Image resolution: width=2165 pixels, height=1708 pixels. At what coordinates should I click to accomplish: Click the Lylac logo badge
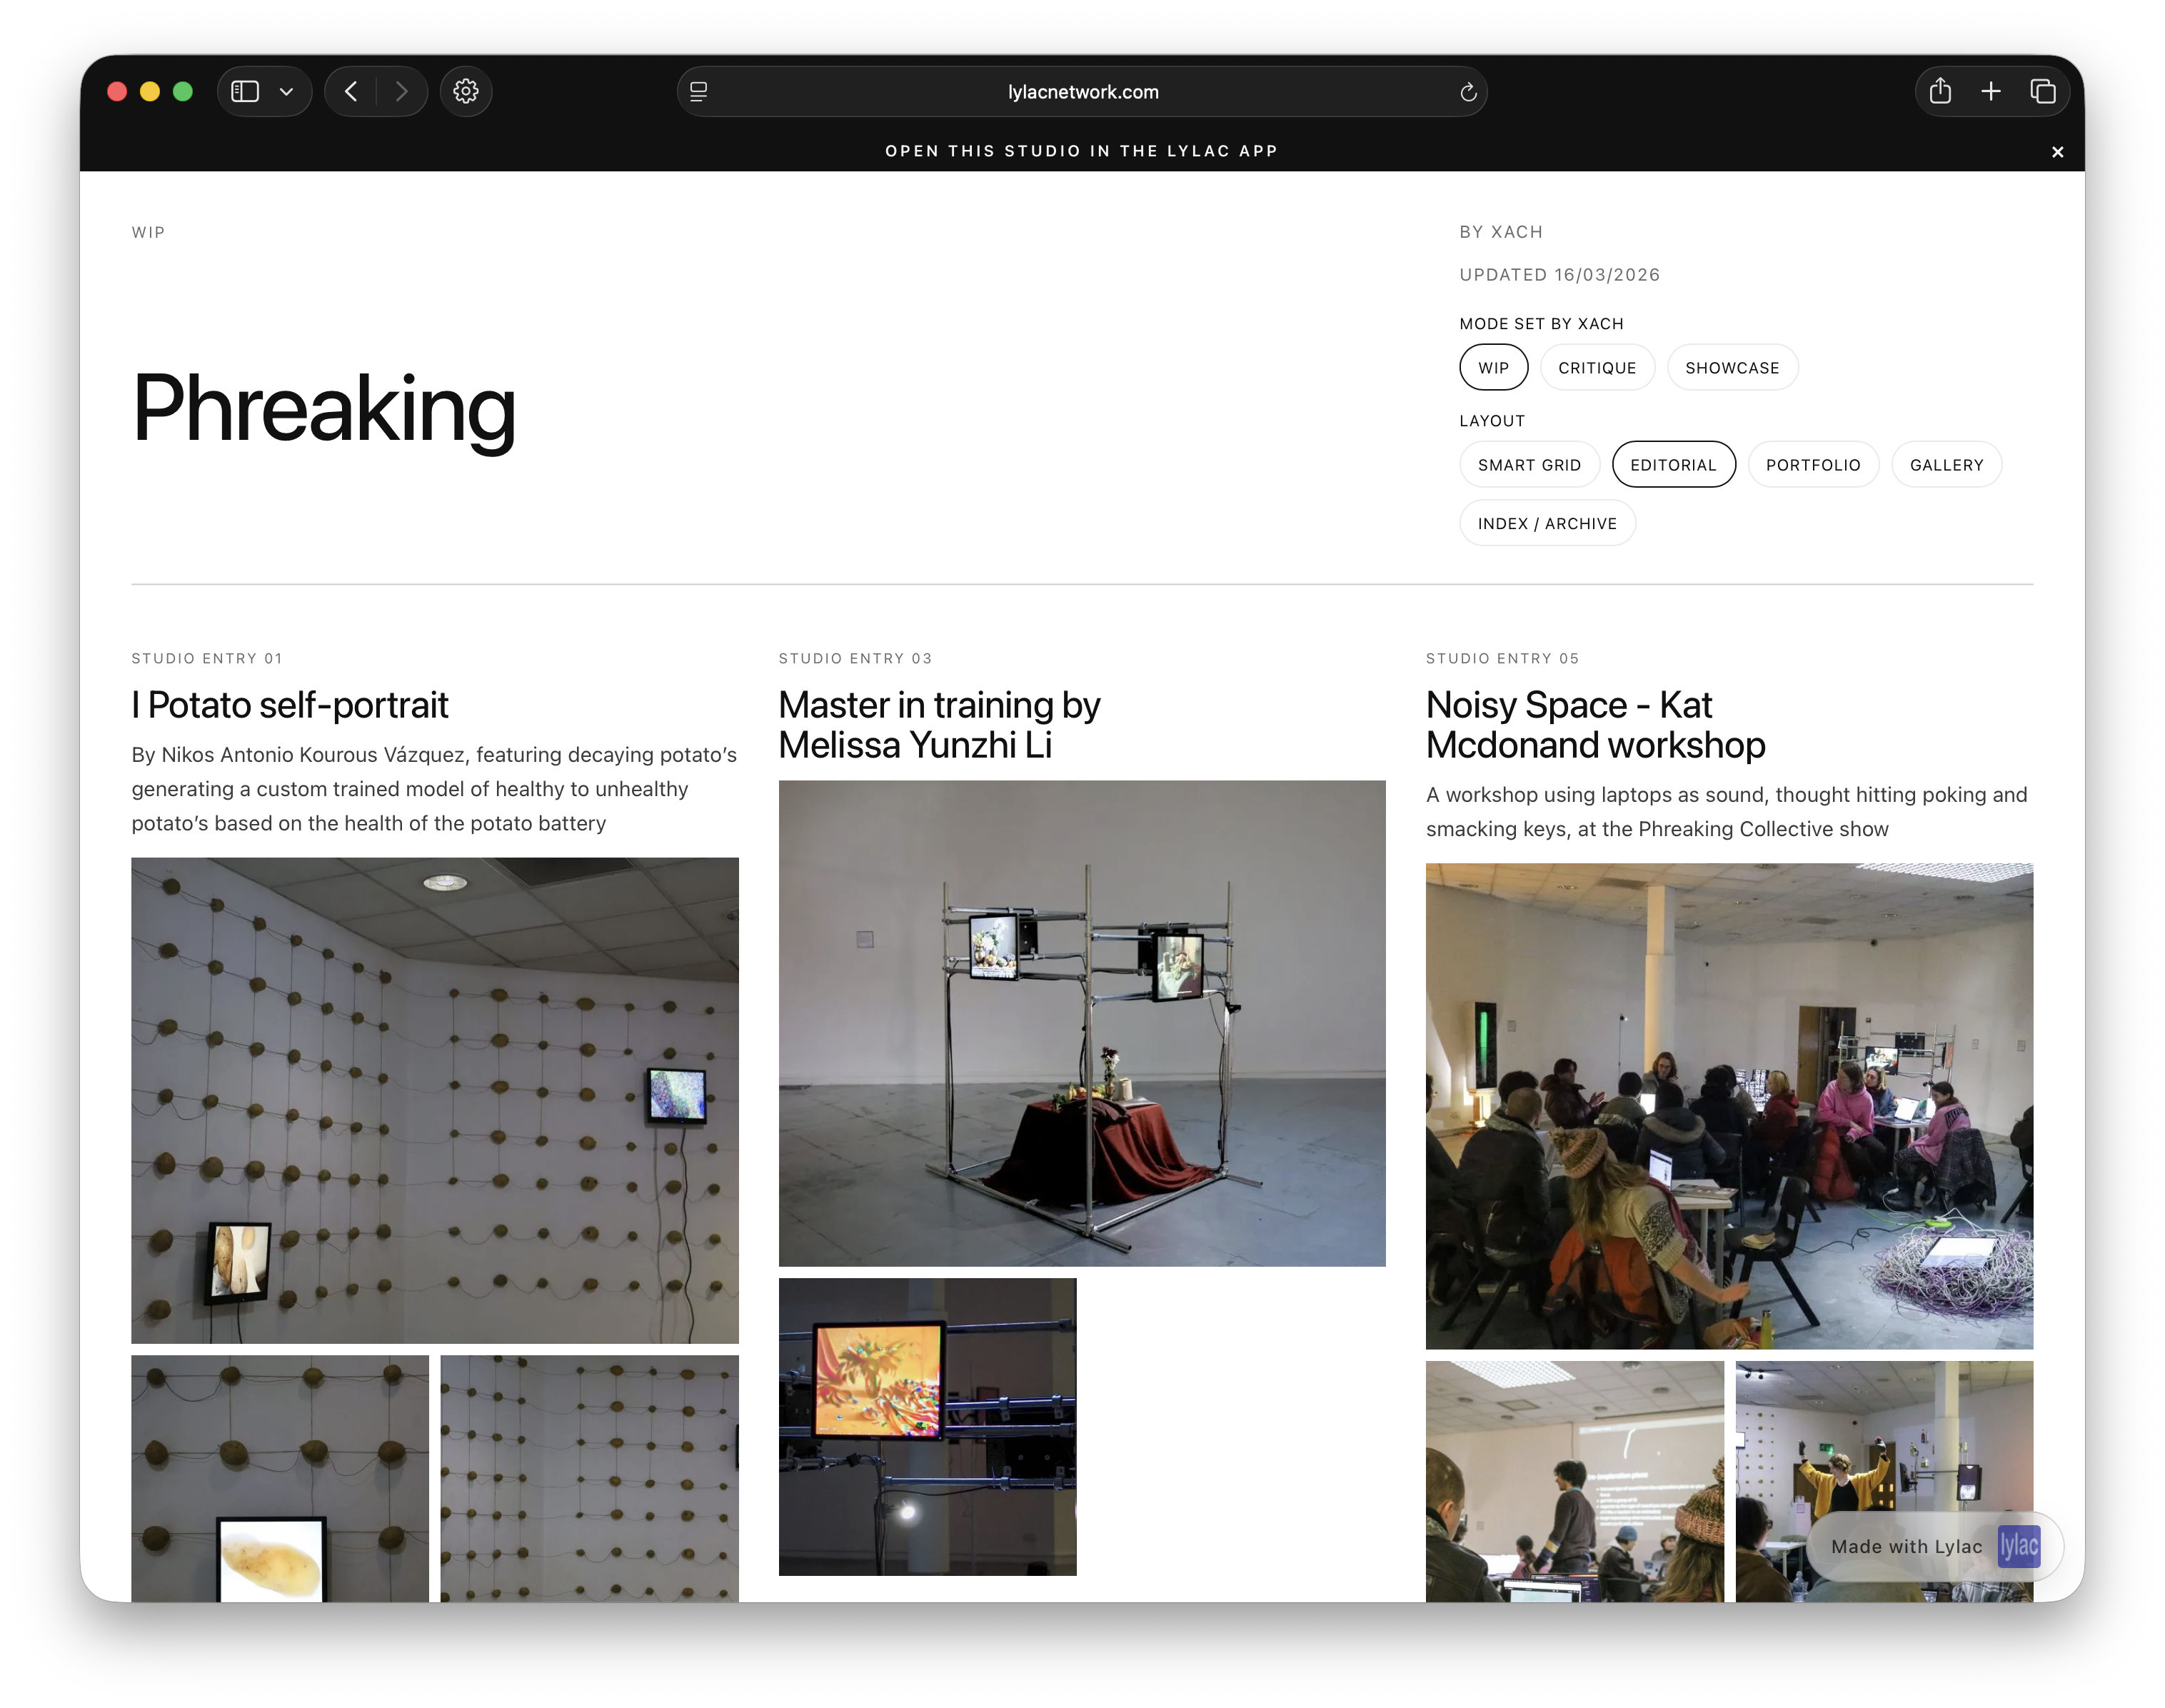(x=2019, y=1547)
